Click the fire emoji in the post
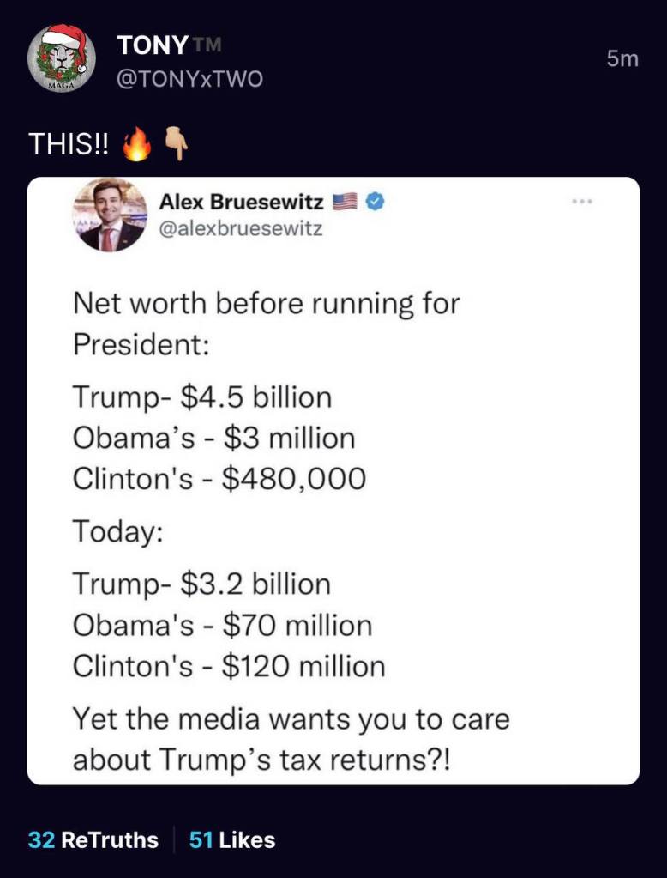The image size is (667, 878). (136, 144)
